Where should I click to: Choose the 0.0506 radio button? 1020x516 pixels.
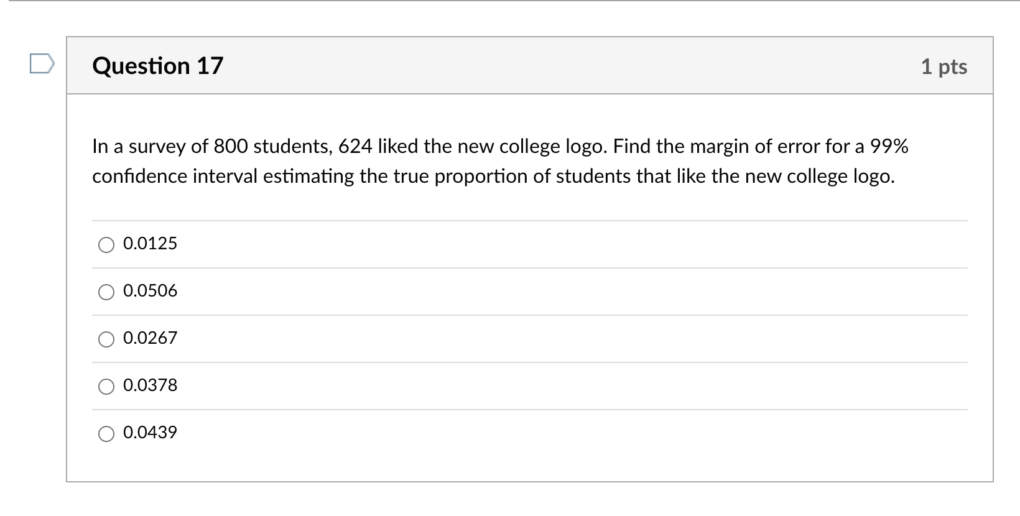point(106,292)
